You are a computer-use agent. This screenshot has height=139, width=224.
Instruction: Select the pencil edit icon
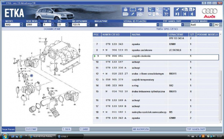point(133,14)
